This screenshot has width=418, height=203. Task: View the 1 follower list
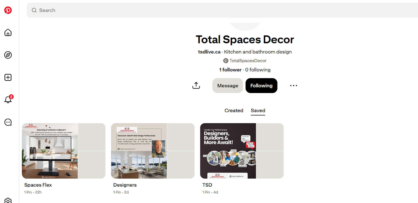230,70
